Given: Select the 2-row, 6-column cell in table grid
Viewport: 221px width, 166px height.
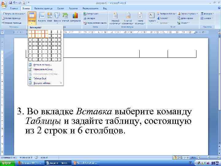Looking at the screenshot, I should (46, 36).
